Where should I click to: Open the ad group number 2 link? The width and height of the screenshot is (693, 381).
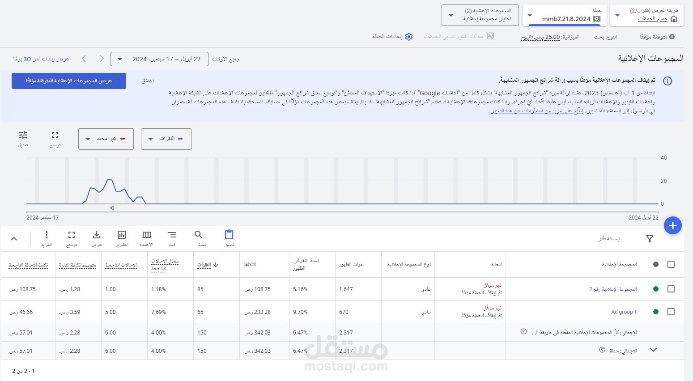613,289
